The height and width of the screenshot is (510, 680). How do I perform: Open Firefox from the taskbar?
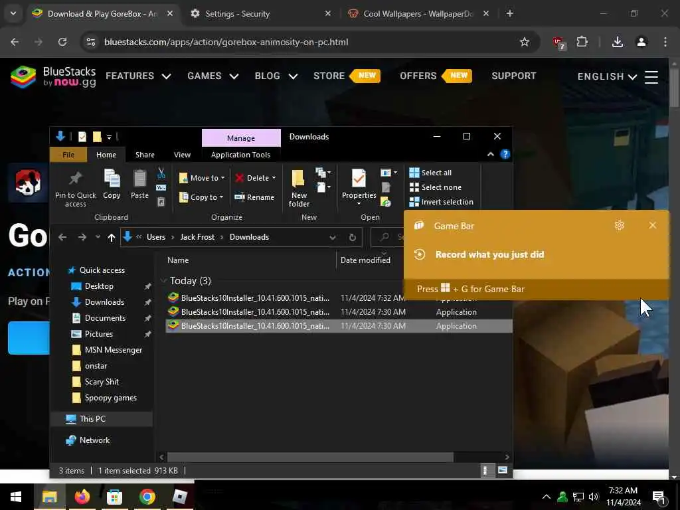pyautogui.click(x=82, y=497)
